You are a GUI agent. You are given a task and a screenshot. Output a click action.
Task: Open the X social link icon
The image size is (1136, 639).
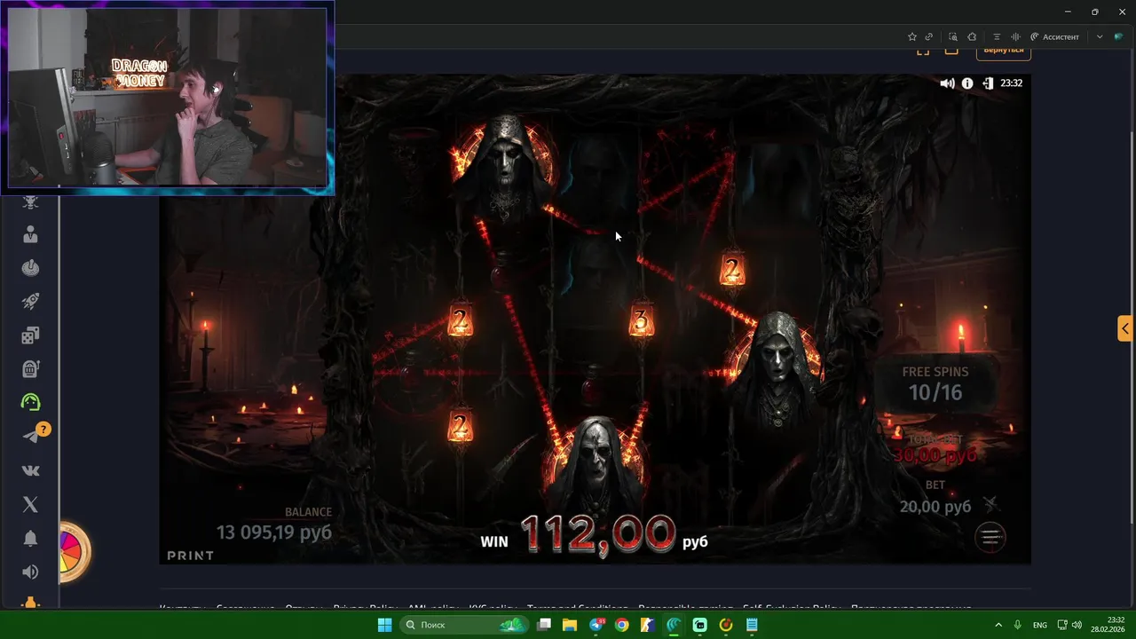tap(31, 504)
